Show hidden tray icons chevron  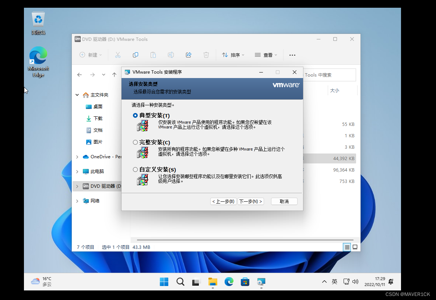coord(324,282)
